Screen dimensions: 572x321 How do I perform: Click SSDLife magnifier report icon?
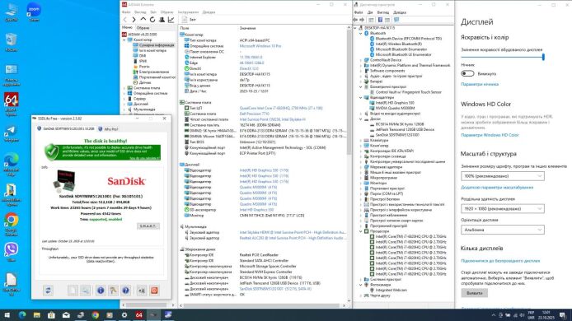(86, 291)
